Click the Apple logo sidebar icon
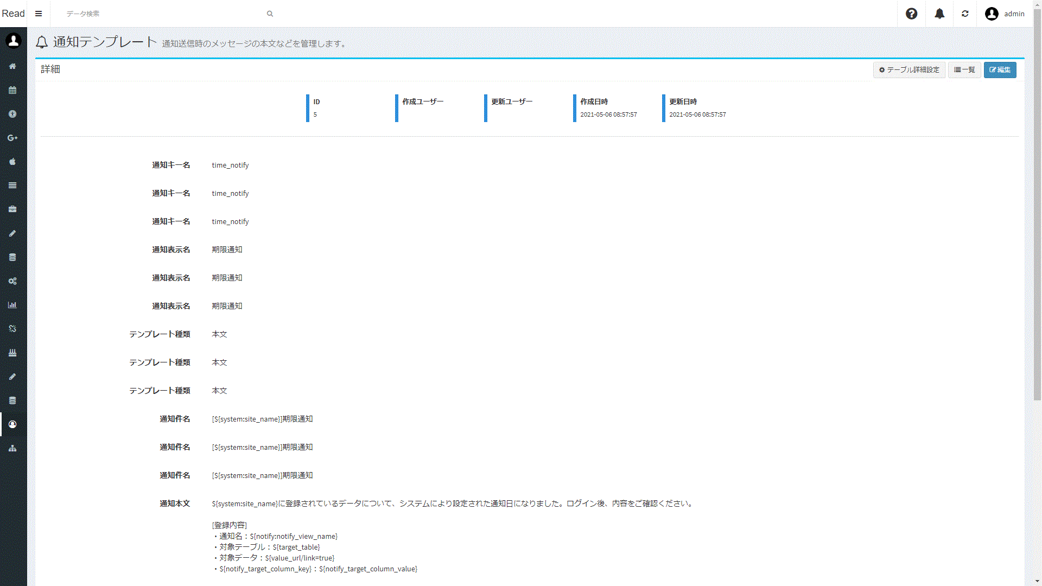 12,162
